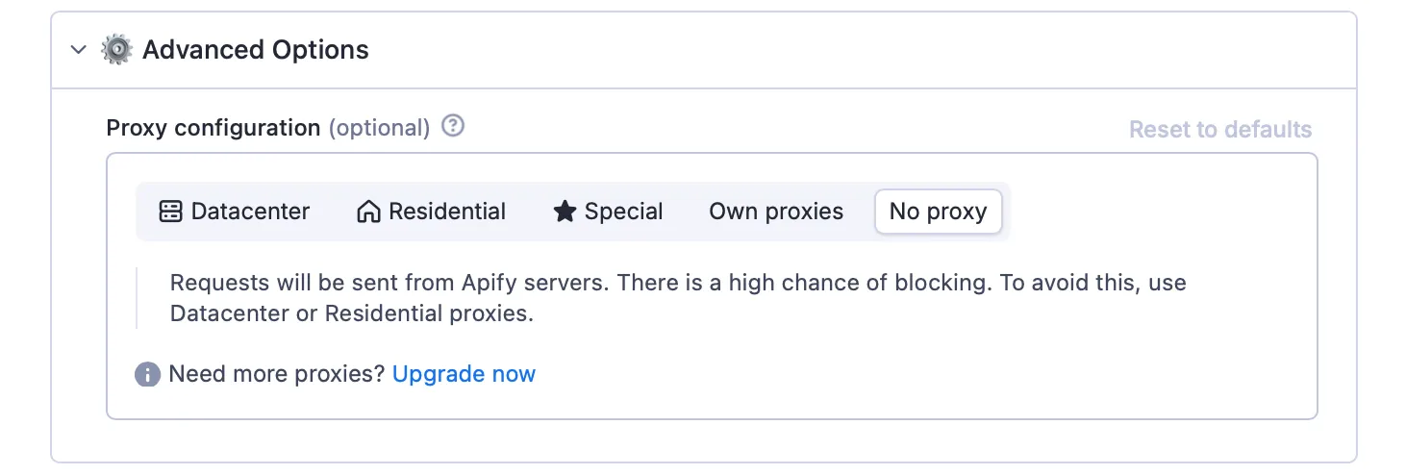Click the blocking warning description text
Image resolution: width=1406 pixels, height=475 pixels.
coord(678,298)
